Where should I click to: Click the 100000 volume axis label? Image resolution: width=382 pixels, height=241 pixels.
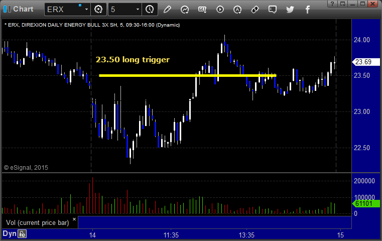[x=364, y=197]
